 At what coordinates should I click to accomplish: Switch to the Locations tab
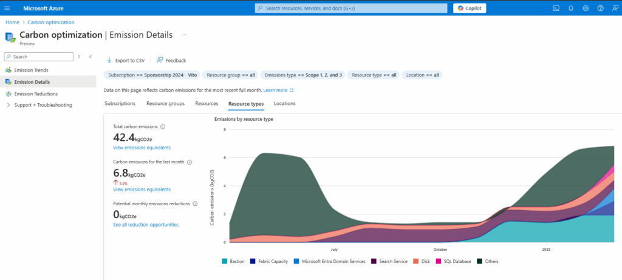click(x=284, y=103)
